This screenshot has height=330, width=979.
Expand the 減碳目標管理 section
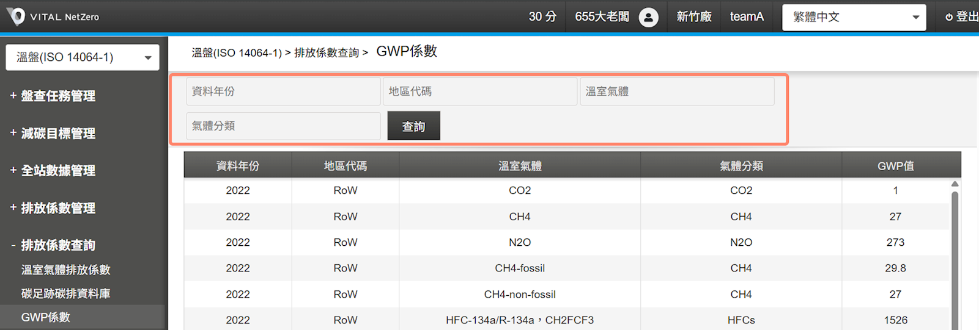pyautogui.click(x=57, y=133)
